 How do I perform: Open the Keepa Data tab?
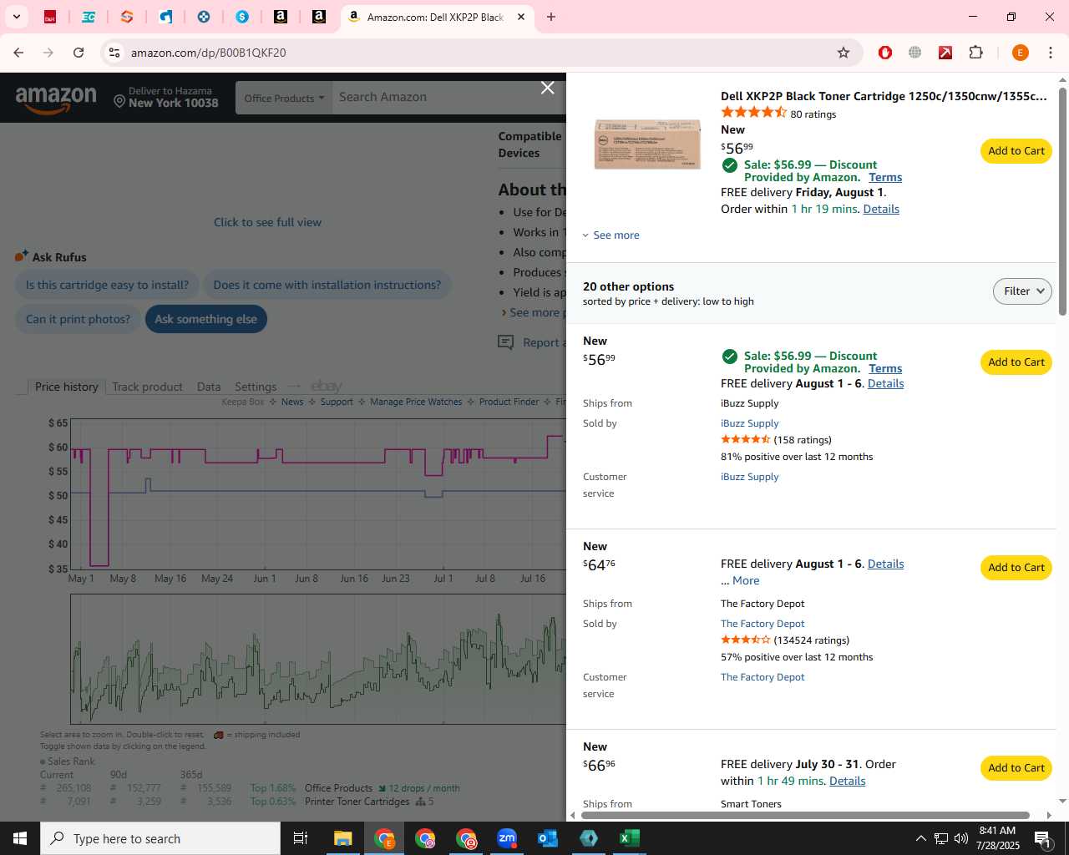209,387
